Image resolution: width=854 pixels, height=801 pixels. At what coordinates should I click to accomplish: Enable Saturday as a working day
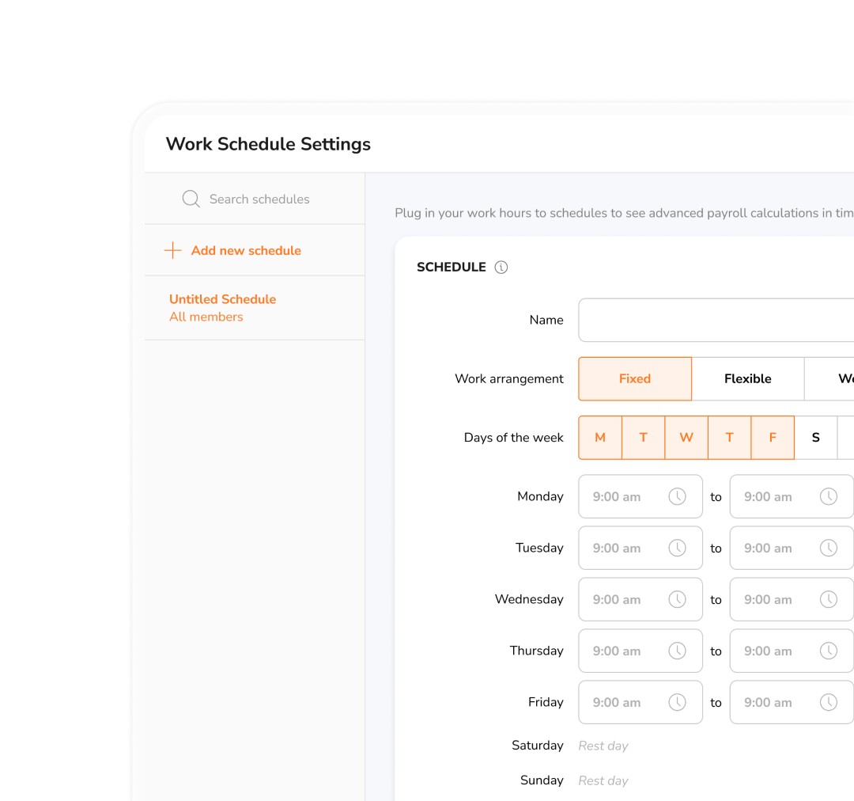point(815,437)
